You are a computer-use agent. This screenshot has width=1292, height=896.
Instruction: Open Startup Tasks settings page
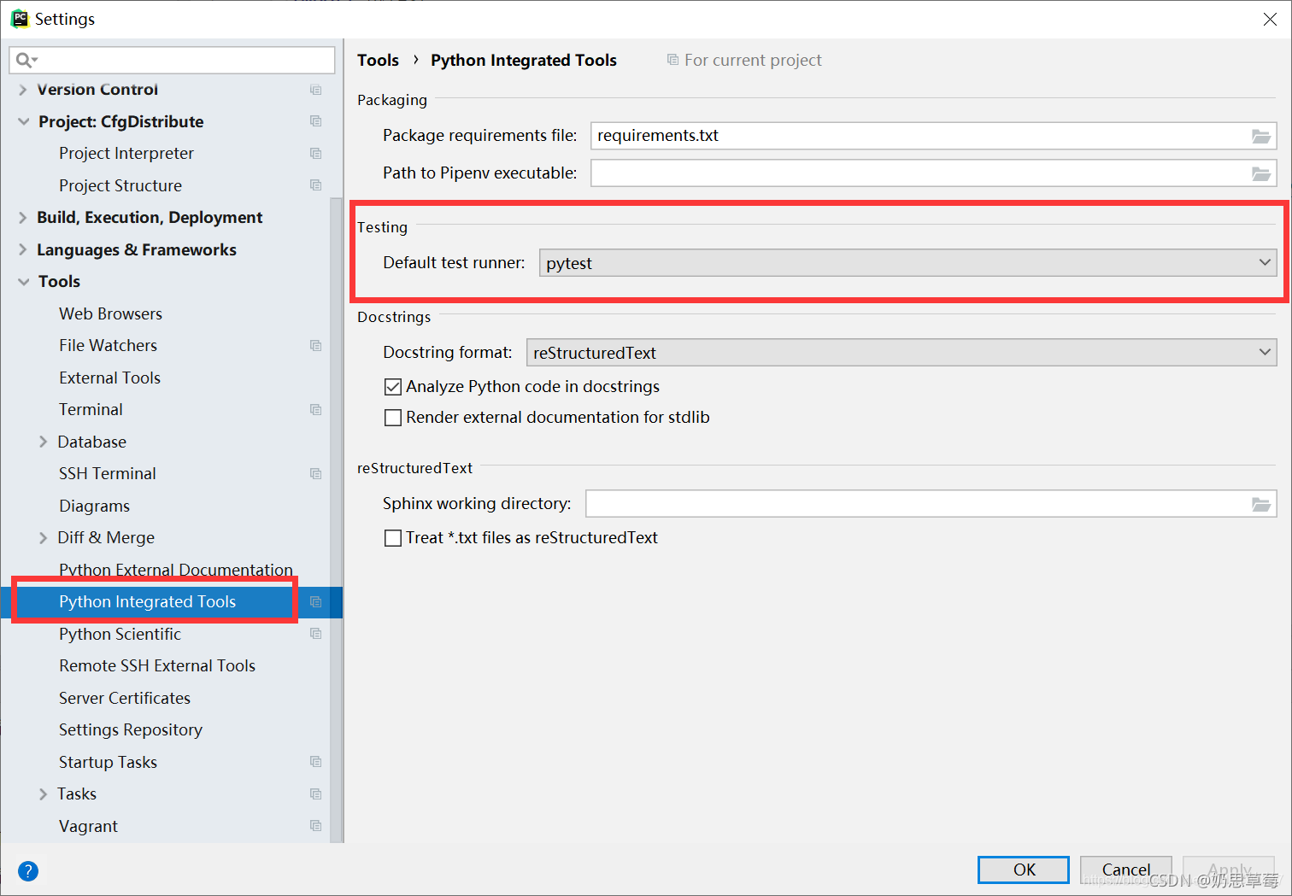[108, 762]
